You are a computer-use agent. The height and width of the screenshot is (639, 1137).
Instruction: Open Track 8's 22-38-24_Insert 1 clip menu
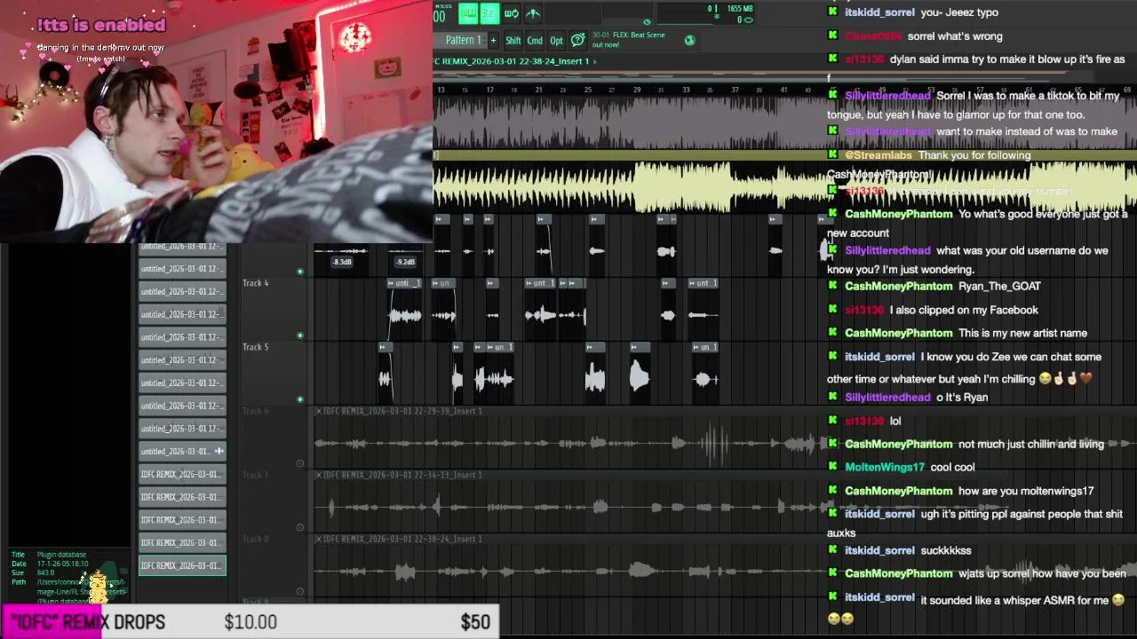(403, 539)
